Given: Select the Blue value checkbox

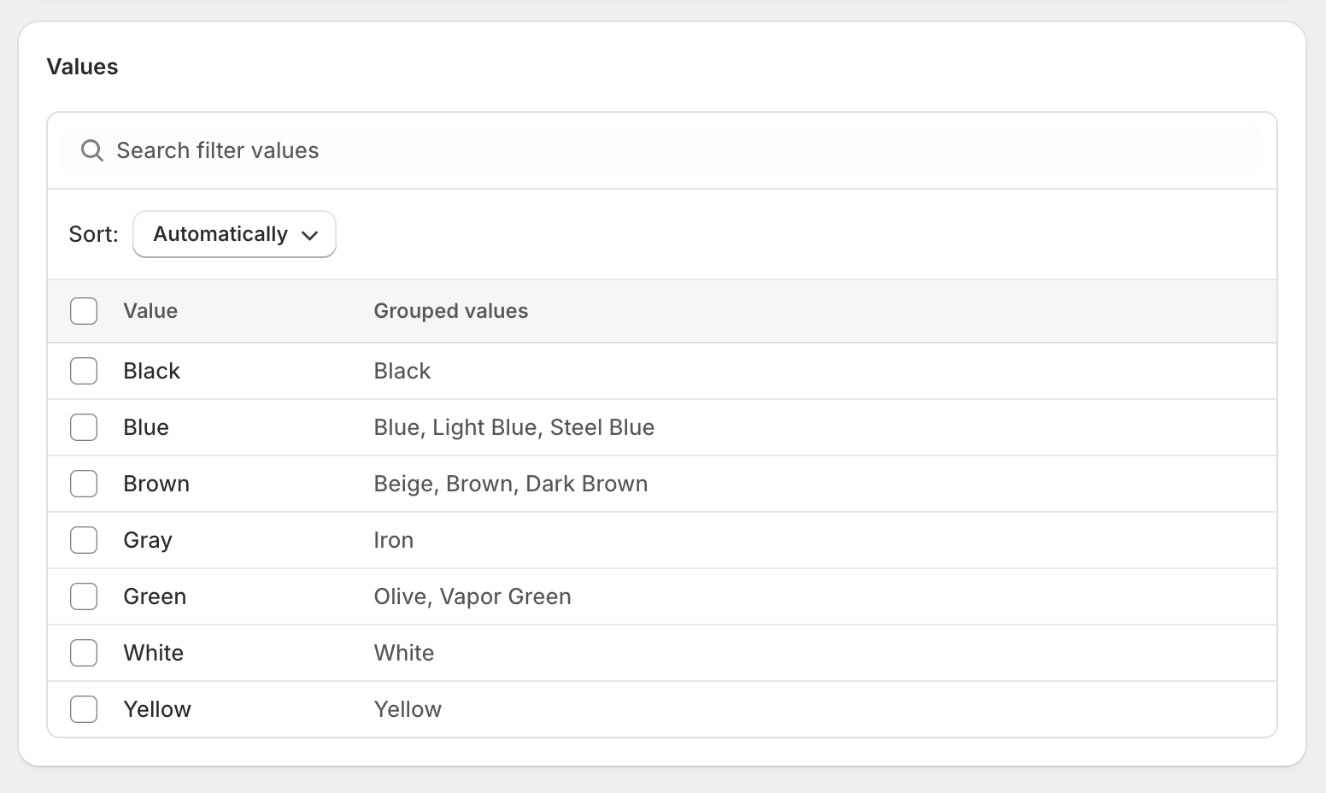Looking at the screenshot, I should (84, 427).
